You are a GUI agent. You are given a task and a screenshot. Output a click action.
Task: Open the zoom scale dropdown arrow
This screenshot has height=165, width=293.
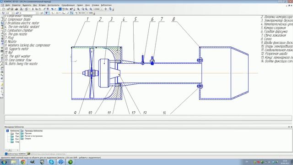(x=102, y=9)
